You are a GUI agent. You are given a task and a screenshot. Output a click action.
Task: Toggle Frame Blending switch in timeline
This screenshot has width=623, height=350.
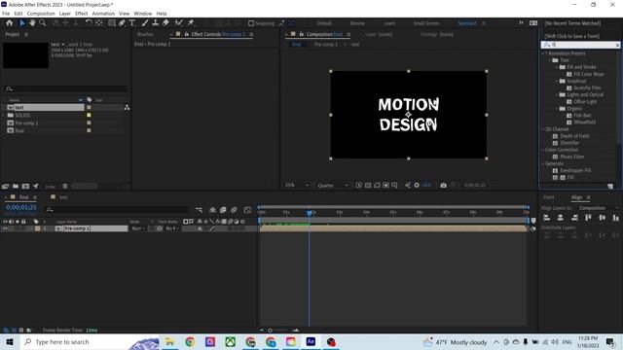click(223, 210)
